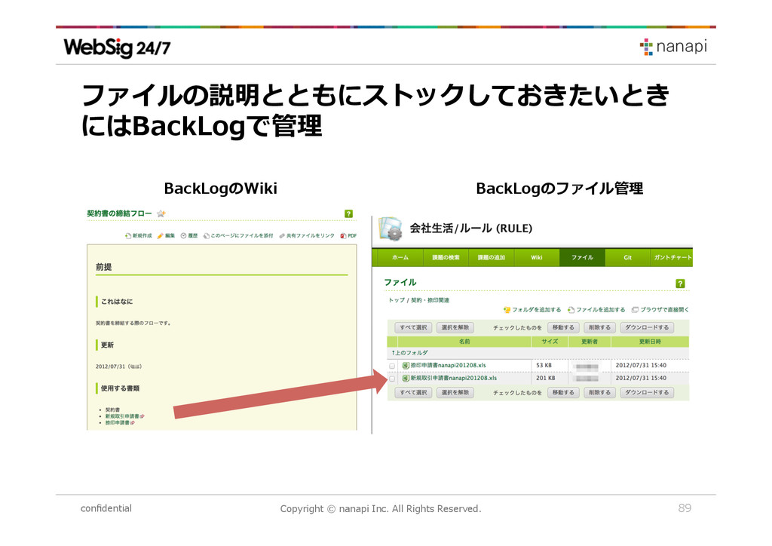Open help icon in the ファイル section

point(680,284)
